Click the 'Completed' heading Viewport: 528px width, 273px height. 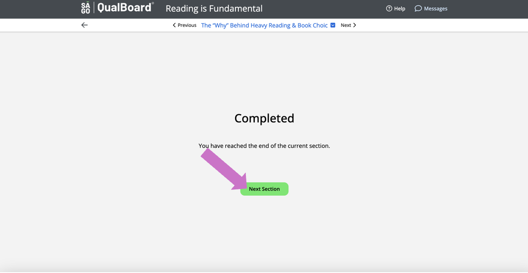(264, 118)
